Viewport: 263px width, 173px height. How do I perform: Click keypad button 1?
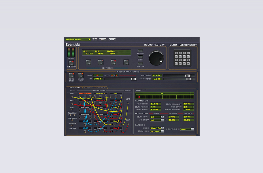pos(176,53)
